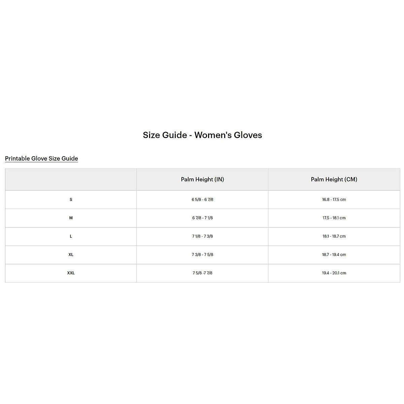Click the empty top-left table header cell
The image size is (404, 404).
[x=71, y=179]
